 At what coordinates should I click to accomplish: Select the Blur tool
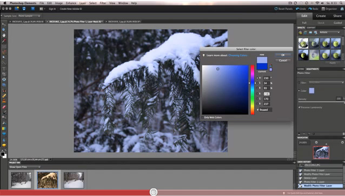[x=4, y=140]
